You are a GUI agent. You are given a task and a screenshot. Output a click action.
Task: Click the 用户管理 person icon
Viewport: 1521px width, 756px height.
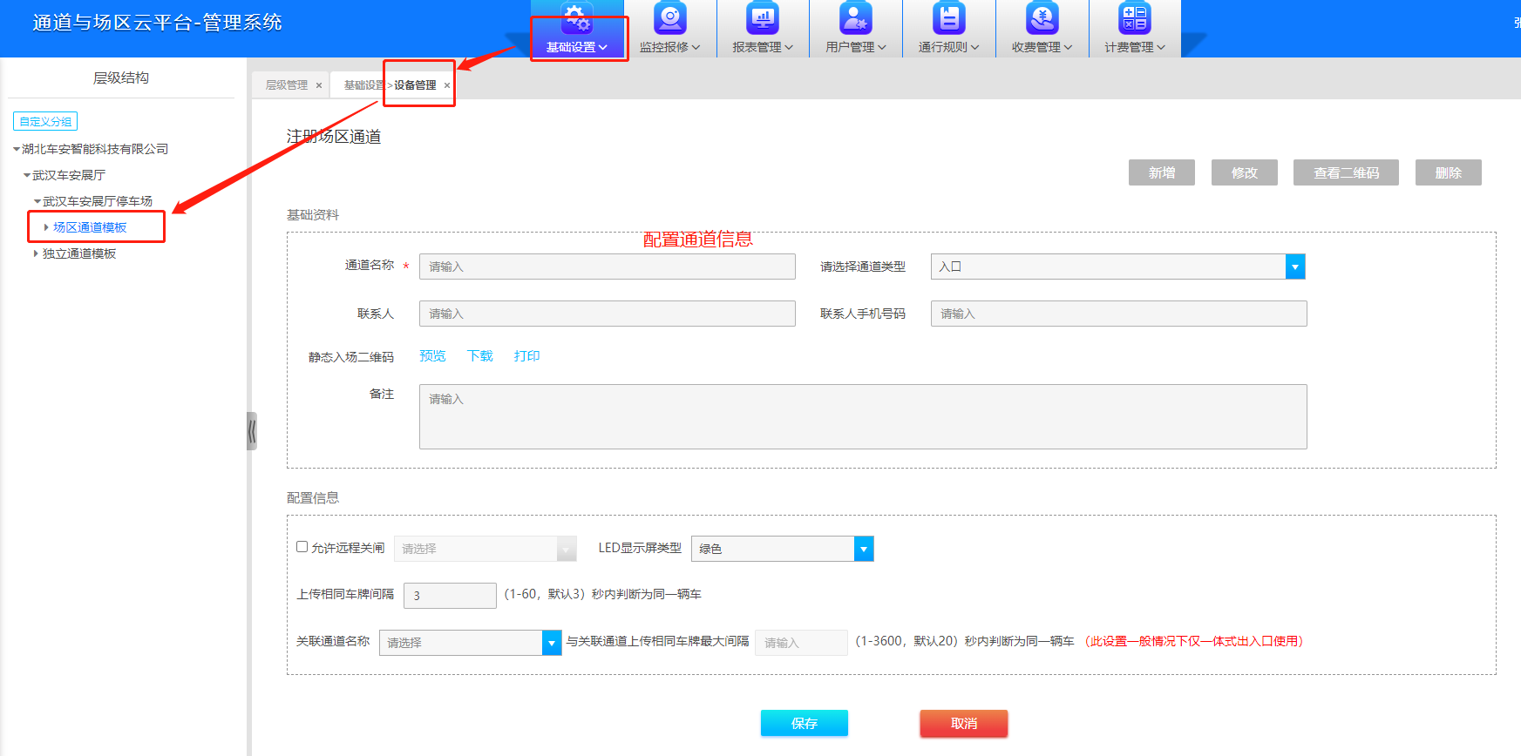tap(855, 18)
